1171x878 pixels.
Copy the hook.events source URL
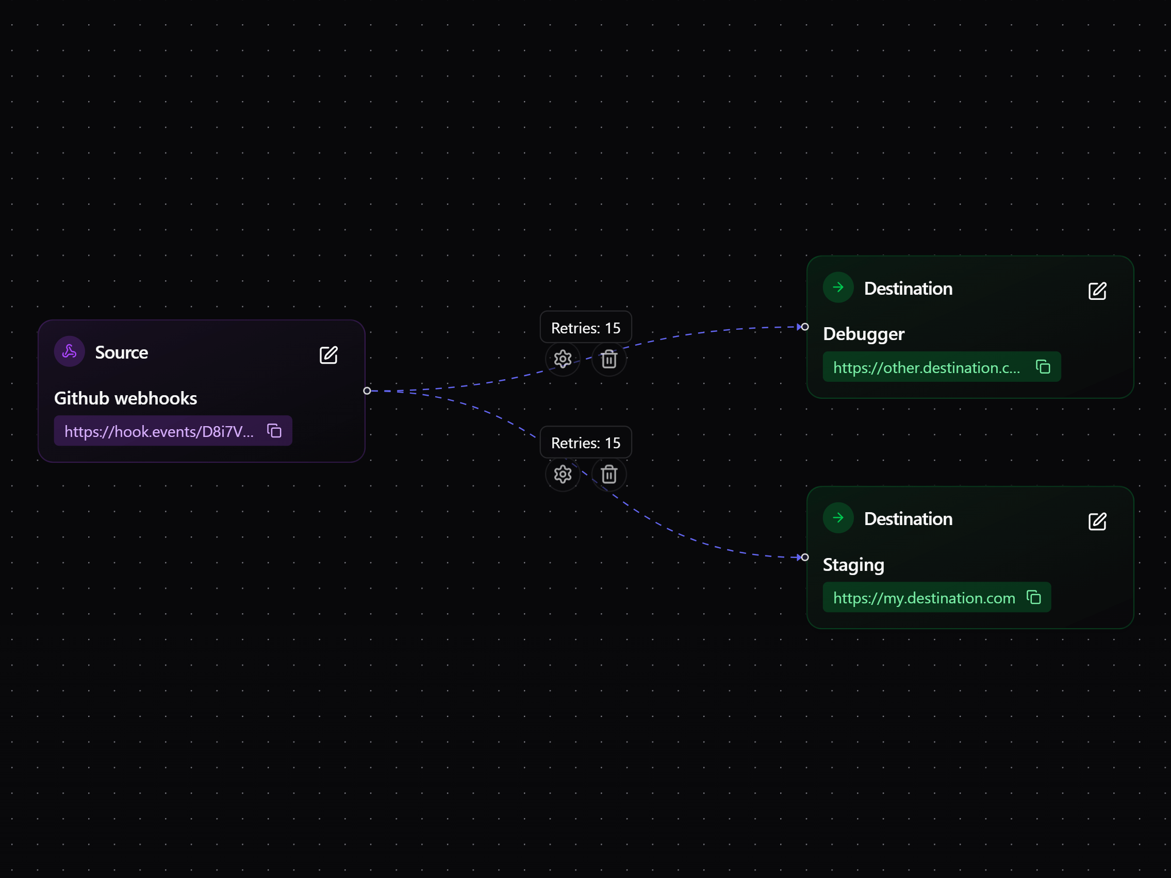pos(274,431)
